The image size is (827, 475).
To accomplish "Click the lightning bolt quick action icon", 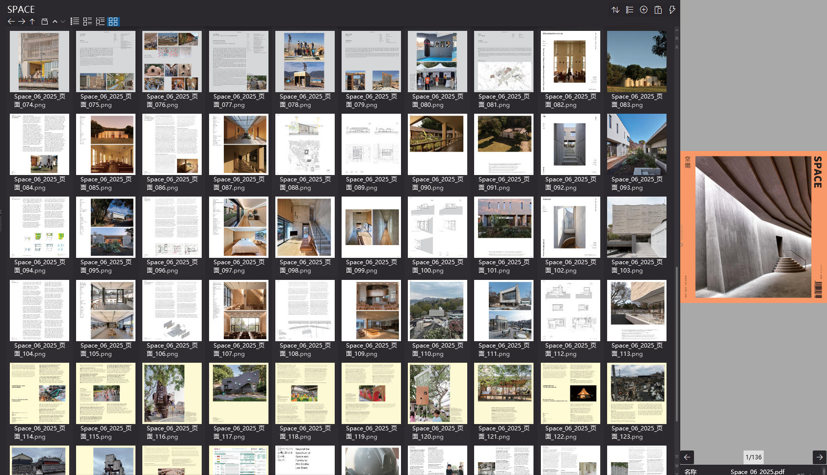I will tap(672, 10).
